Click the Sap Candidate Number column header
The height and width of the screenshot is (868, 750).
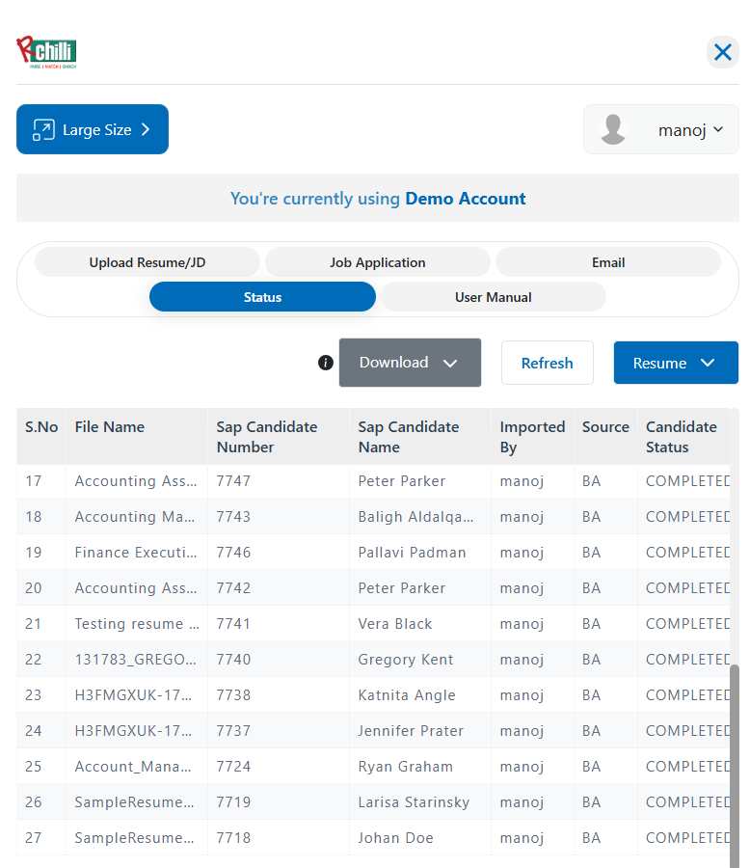point(266,437)
